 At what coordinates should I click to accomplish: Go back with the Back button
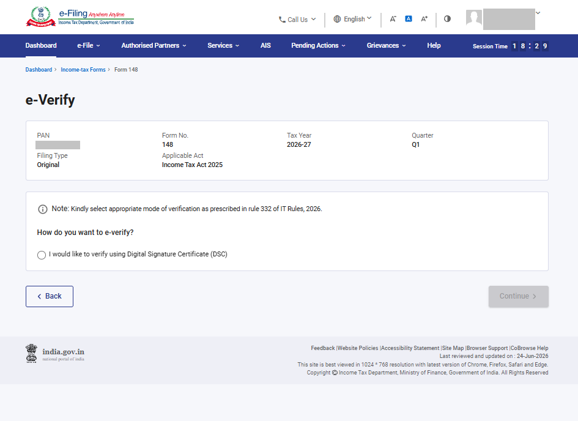tap(50, 296)
